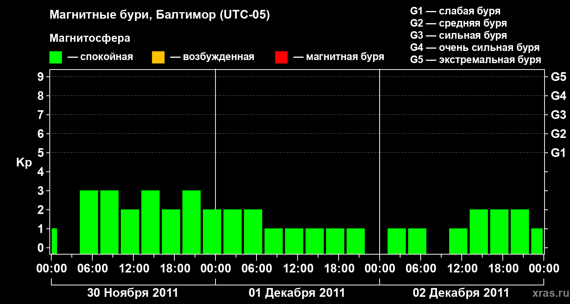Click the red 'магнитная буря' legend swatch
Screen dimensions: 570x304
(x=281, y=57)
